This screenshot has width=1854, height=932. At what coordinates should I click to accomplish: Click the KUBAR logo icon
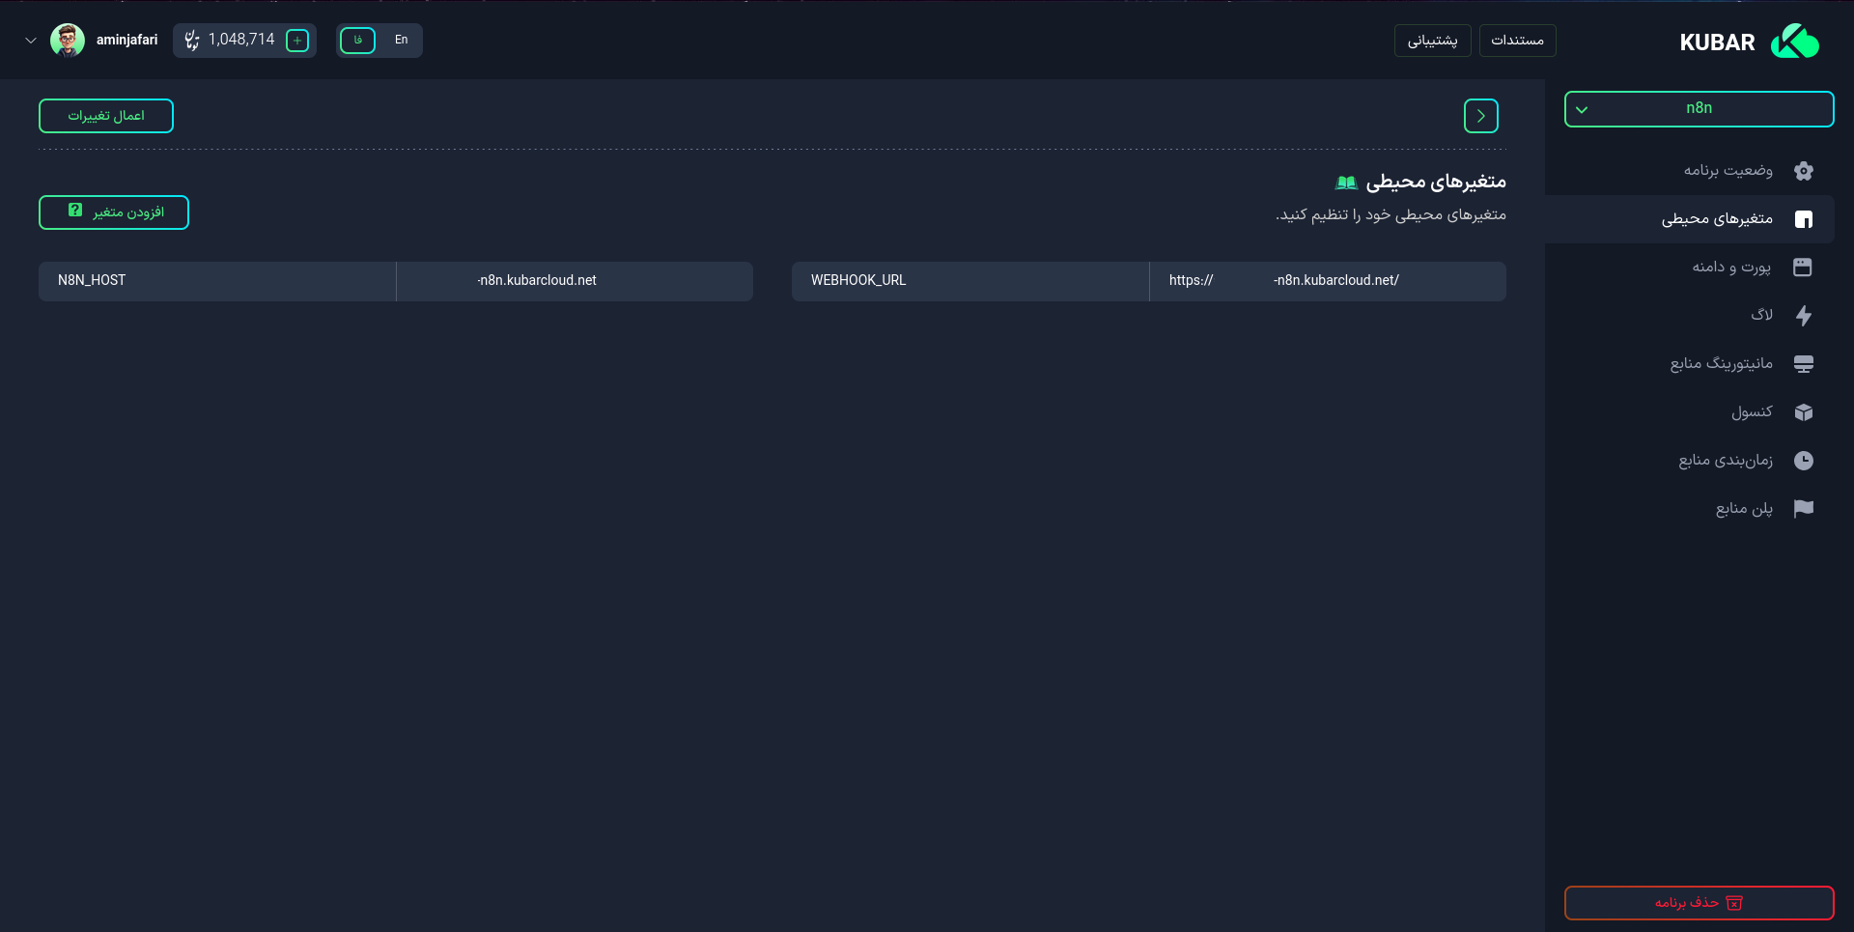[1795, 42]
